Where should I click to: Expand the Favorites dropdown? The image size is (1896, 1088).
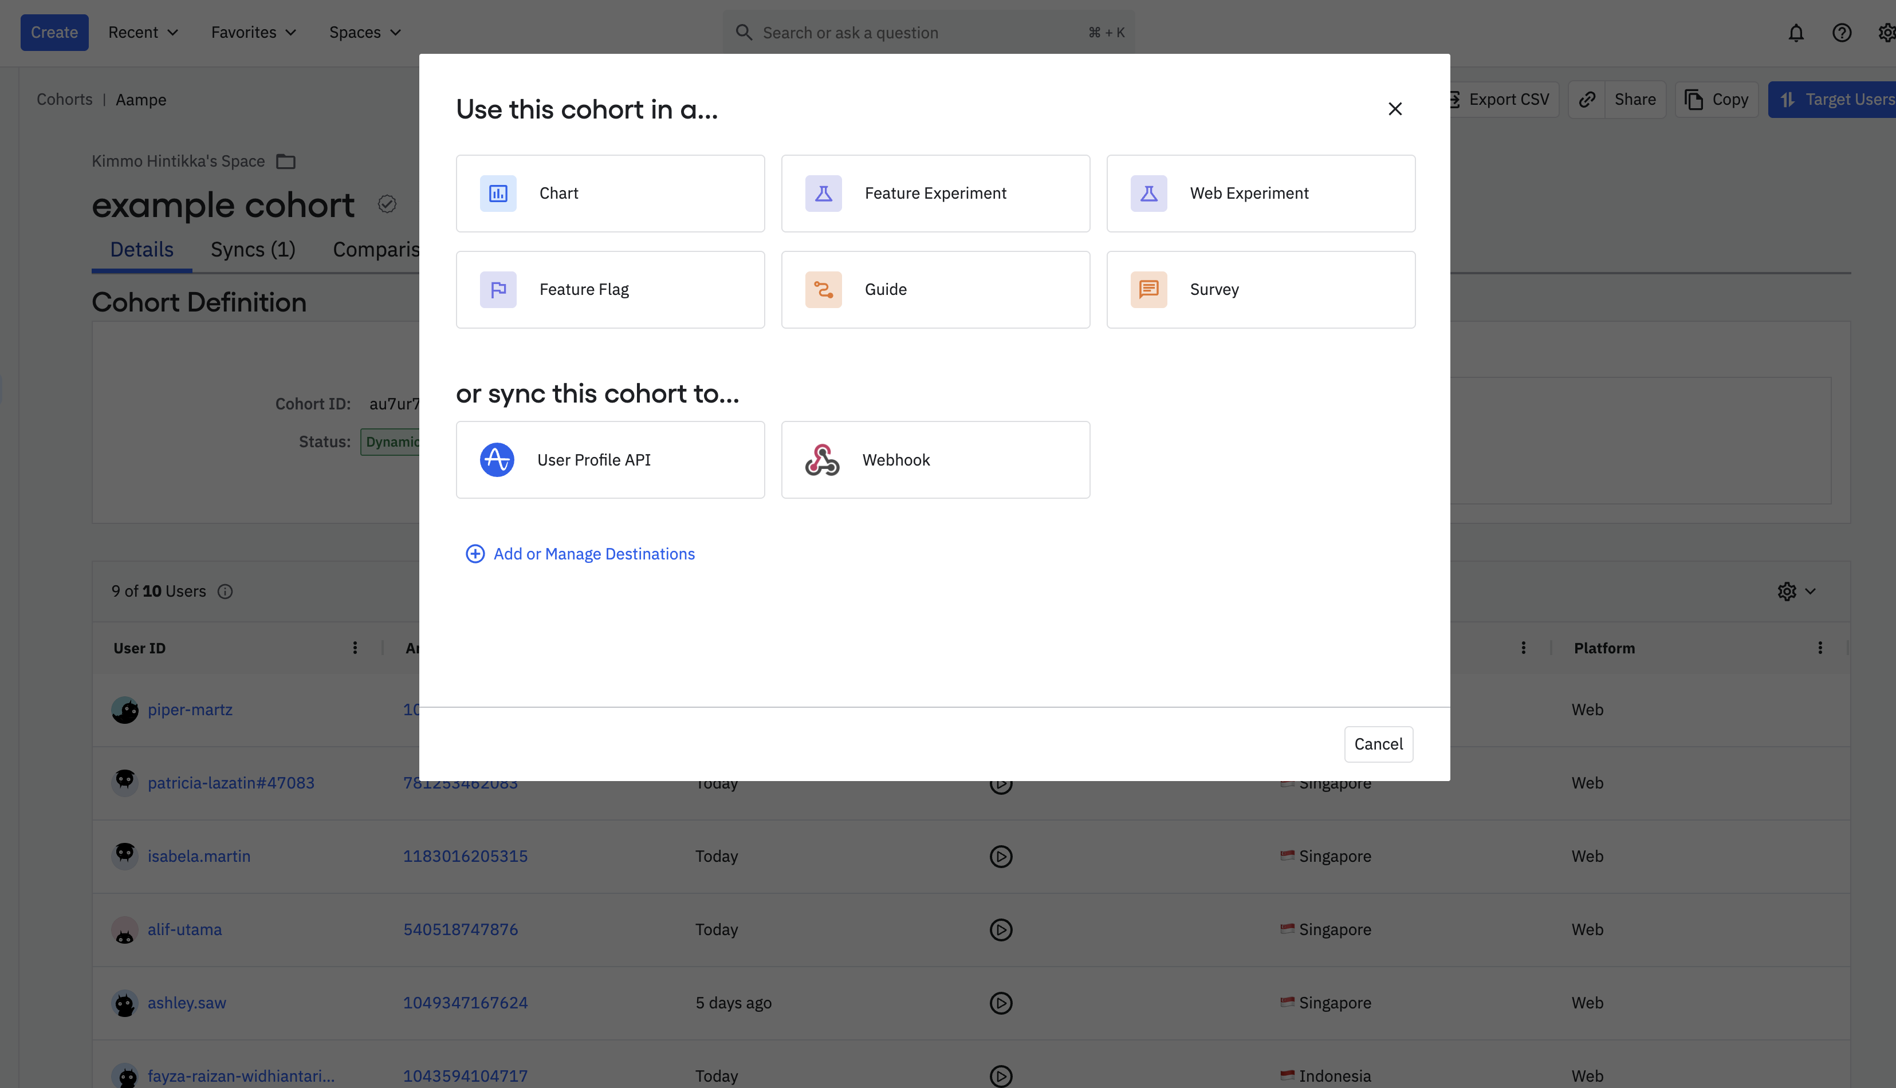point(253,32)
